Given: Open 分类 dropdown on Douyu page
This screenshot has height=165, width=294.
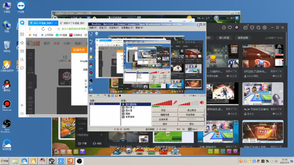Looking at the screenshot, I should (67, 43).
